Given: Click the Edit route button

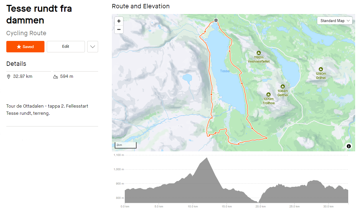Looking at the screenshot, I should 66,47.
